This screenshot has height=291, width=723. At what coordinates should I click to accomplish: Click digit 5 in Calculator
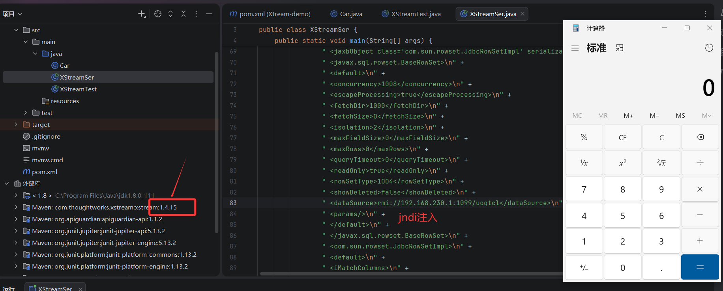coord(623,215)
